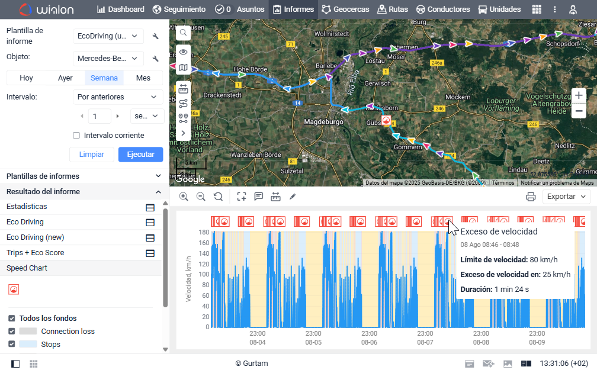Viewport: 597px width, 373px height.
Task: Click the Stops light blue color swatch
Action: [x=28, y=345]
